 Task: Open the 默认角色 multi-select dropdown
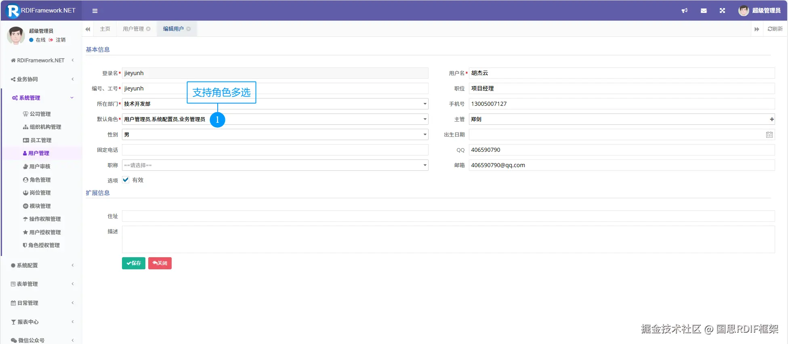tap(275, 119)
